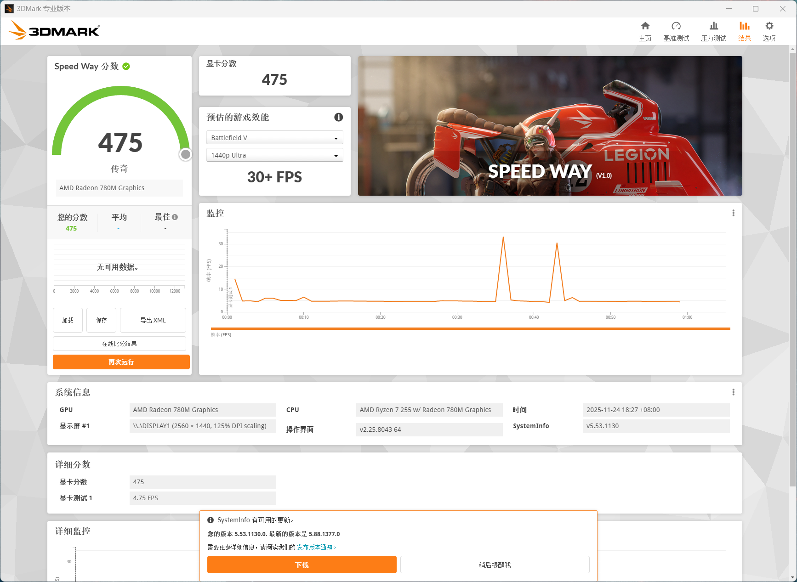The image size is (797, 582).
Task: Click the orange 再次运行 run again button
Action: pos(121,362)
